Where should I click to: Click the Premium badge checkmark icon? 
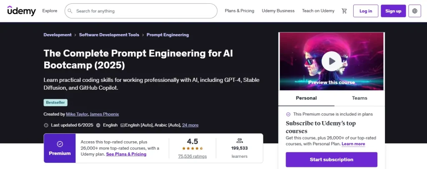[60, 144]
